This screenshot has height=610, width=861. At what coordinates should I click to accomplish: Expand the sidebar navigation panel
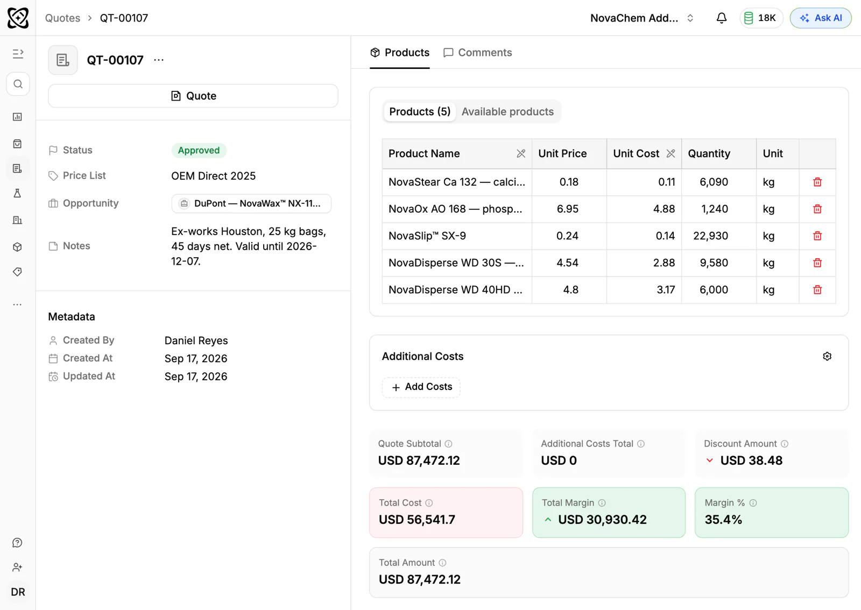[18, 54]
